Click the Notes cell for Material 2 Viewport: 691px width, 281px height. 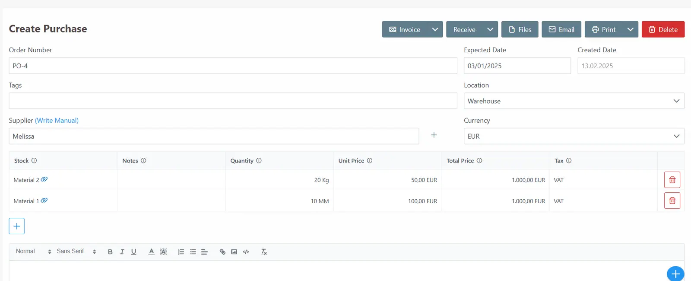pos(171,180)
